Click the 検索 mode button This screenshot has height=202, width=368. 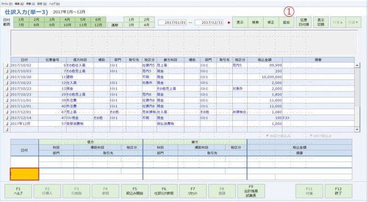tap(256, 22)
